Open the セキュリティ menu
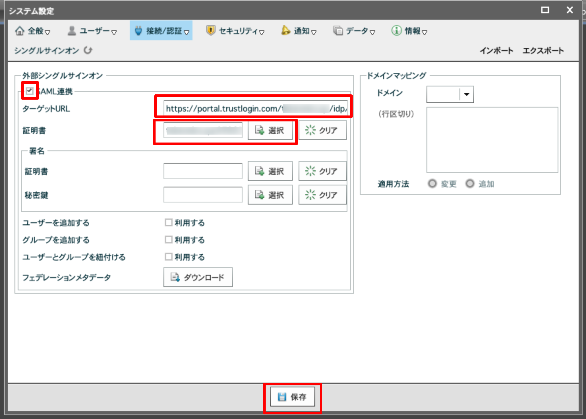Screen dimensions: 586x419 pyautogui.click(x=235, y=31)
